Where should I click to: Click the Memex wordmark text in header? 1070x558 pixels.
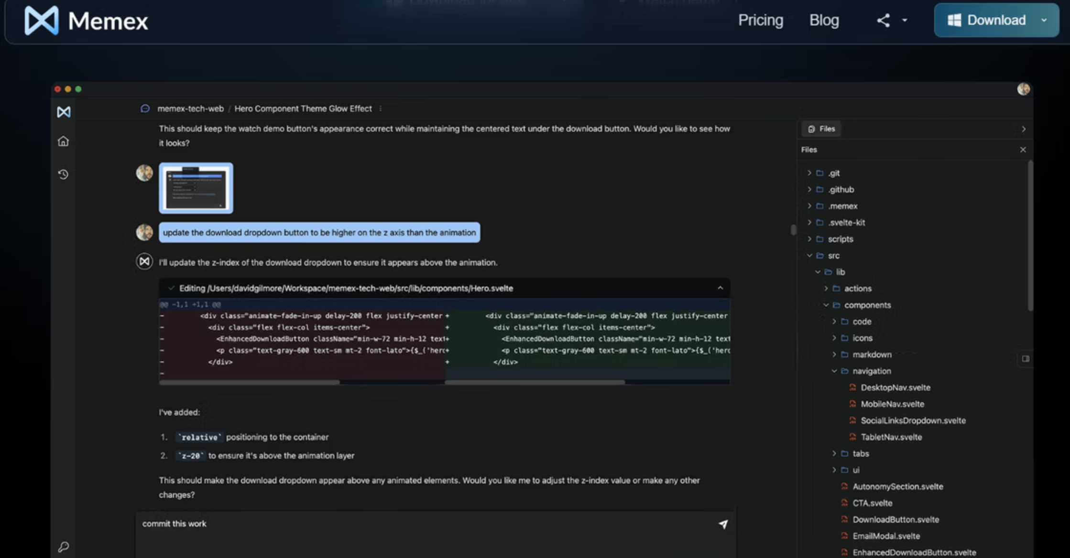[x=108, y=21]
